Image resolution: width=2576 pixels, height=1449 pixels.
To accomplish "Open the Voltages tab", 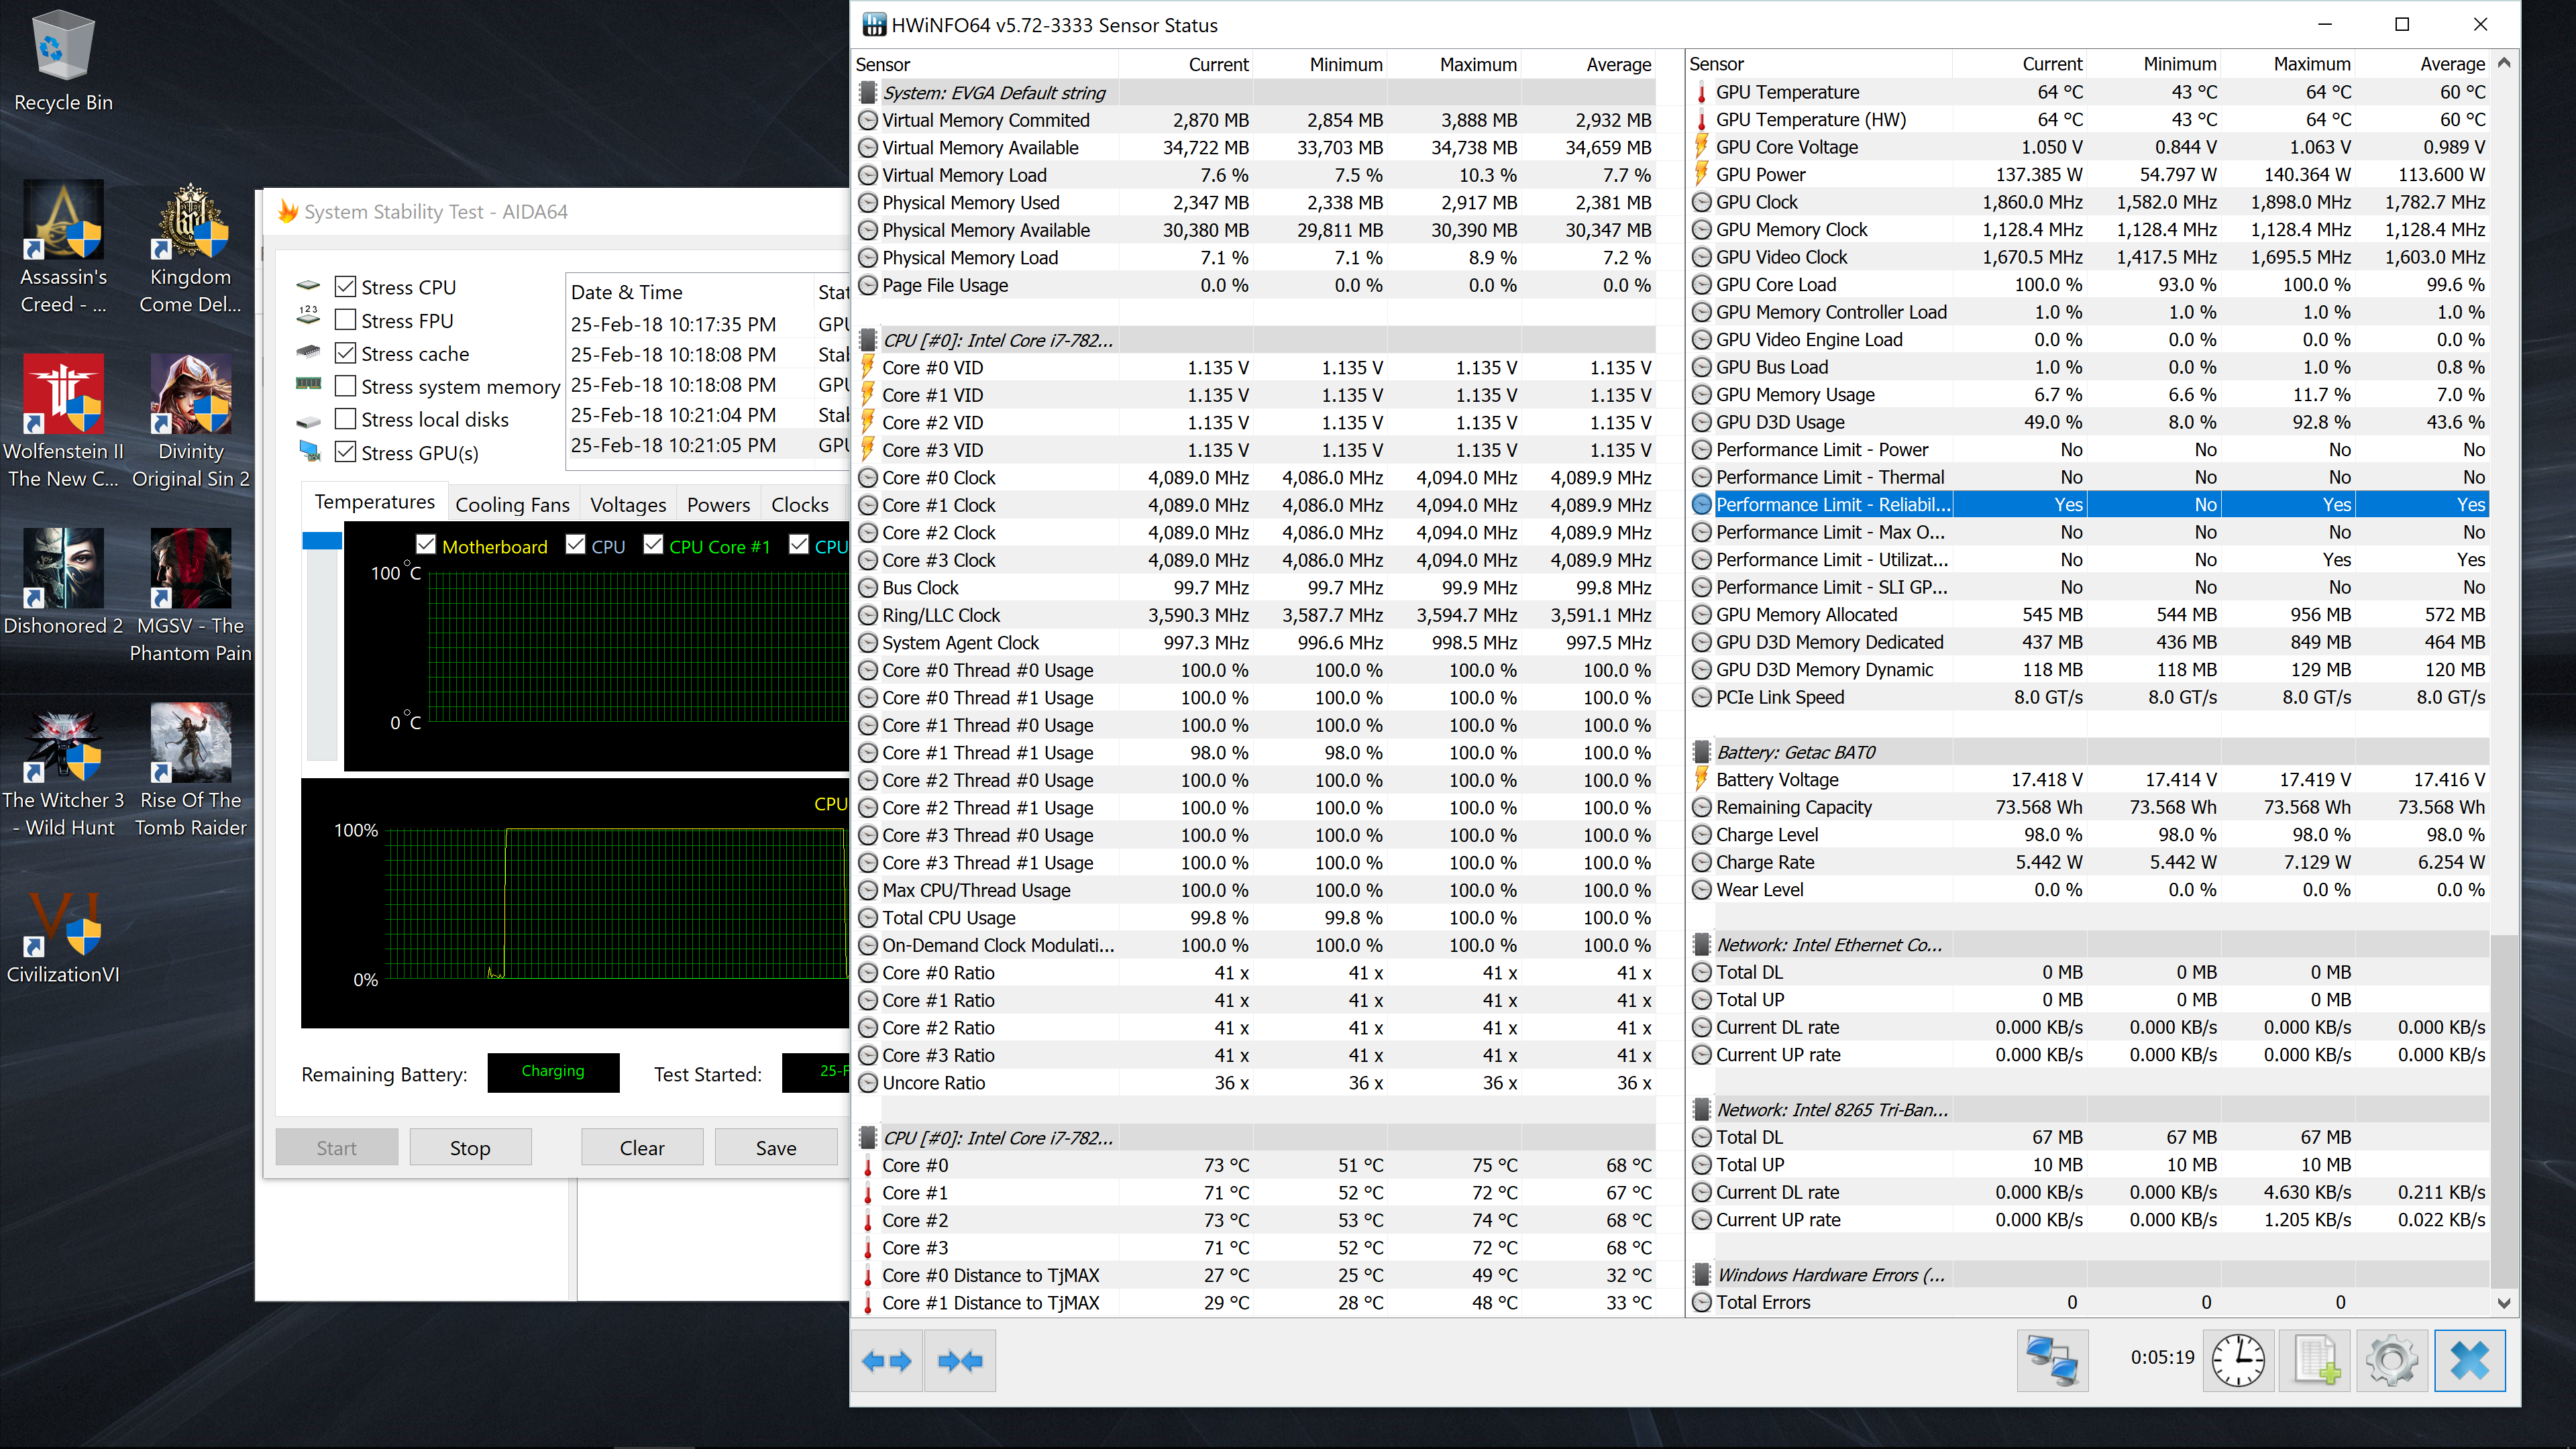I will [627, 504].
